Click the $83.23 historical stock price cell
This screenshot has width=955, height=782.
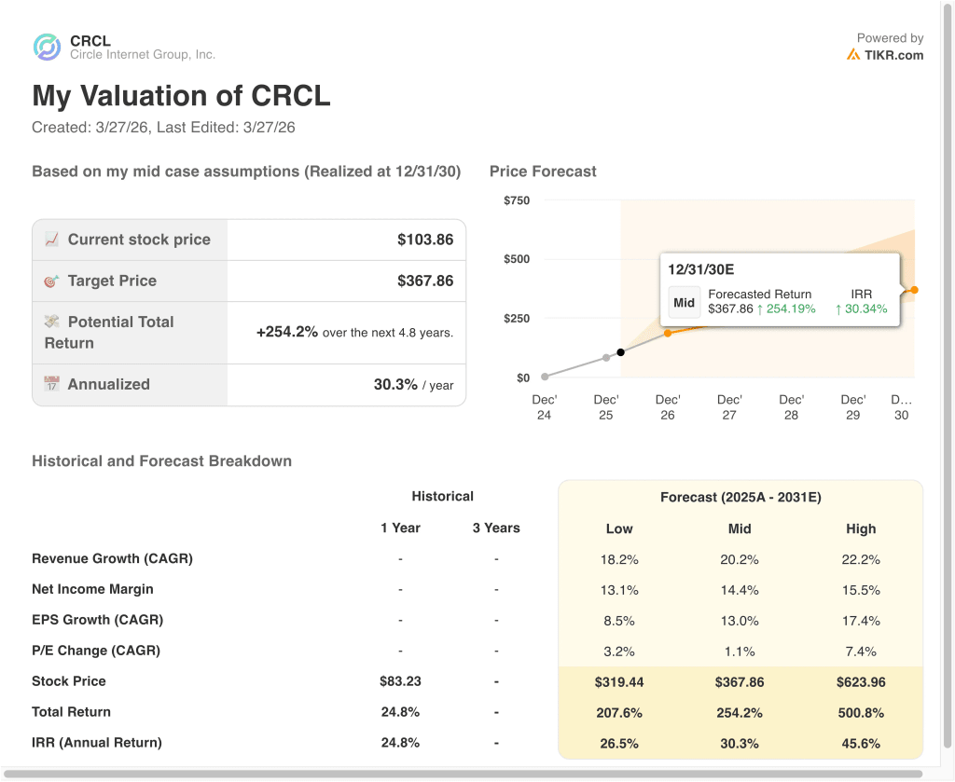click(400, 681)
